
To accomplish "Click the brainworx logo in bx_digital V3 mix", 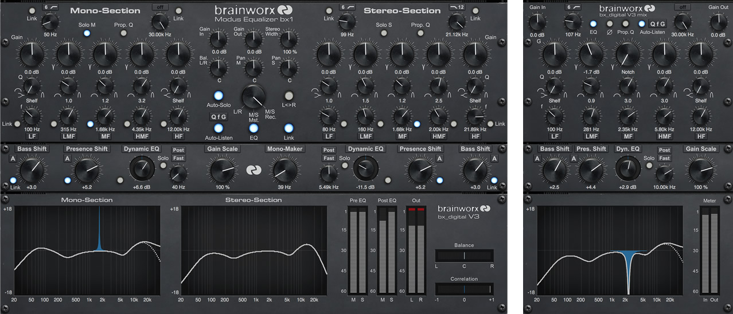I will pos(628,8).
